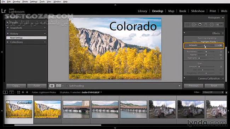The image size is (230, 129).
Task: Expand the Navigator panel
Action: point(8,17)
